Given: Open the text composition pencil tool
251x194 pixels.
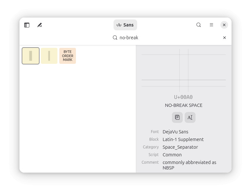Looking at the screenshot, I should pos(40,25).
